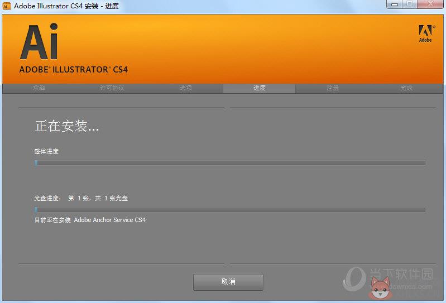Click the window title text
Viewport: 446px width, 303px height.
click(x=66, y=6)
